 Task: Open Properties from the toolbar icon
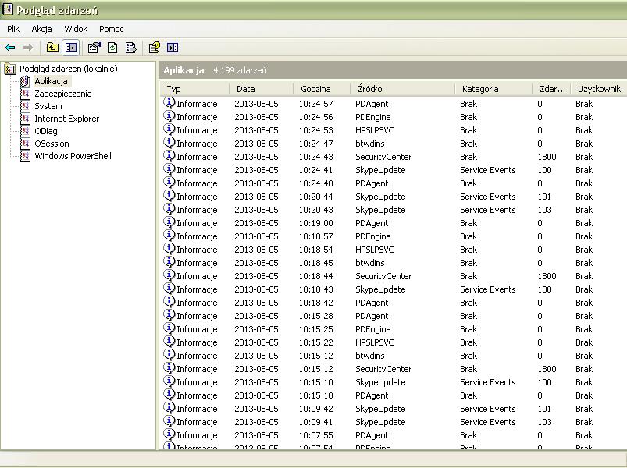(x=94, y=48)
